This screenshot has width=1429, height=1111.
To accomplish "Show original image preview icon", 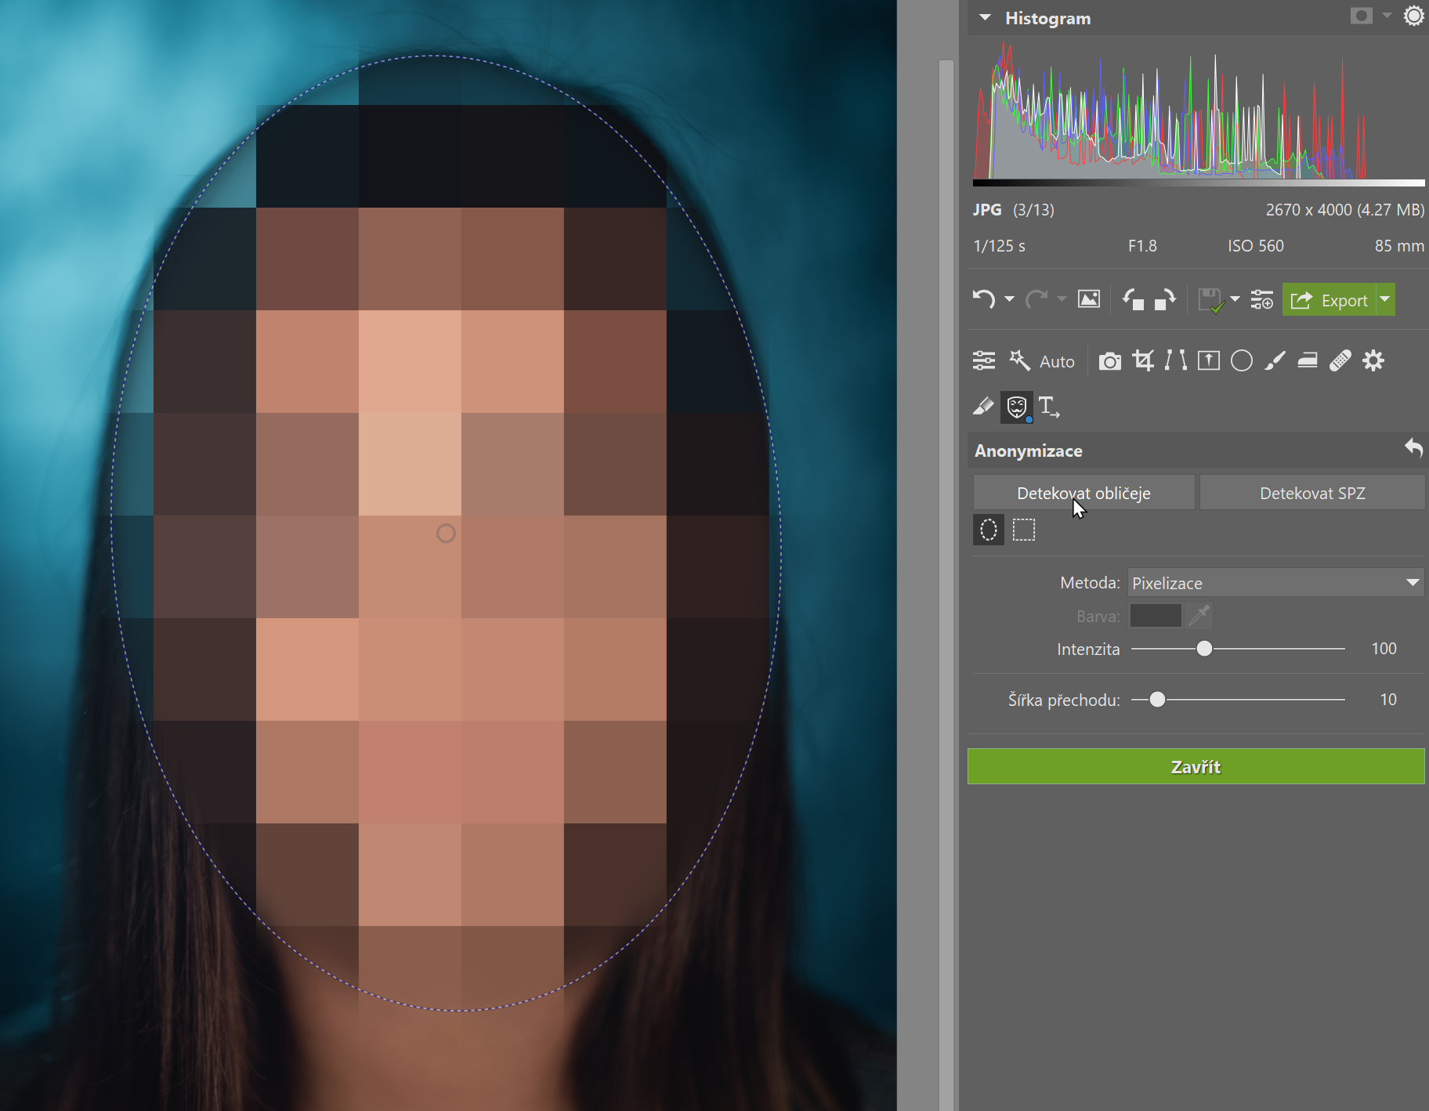I will click(1089, 299).
